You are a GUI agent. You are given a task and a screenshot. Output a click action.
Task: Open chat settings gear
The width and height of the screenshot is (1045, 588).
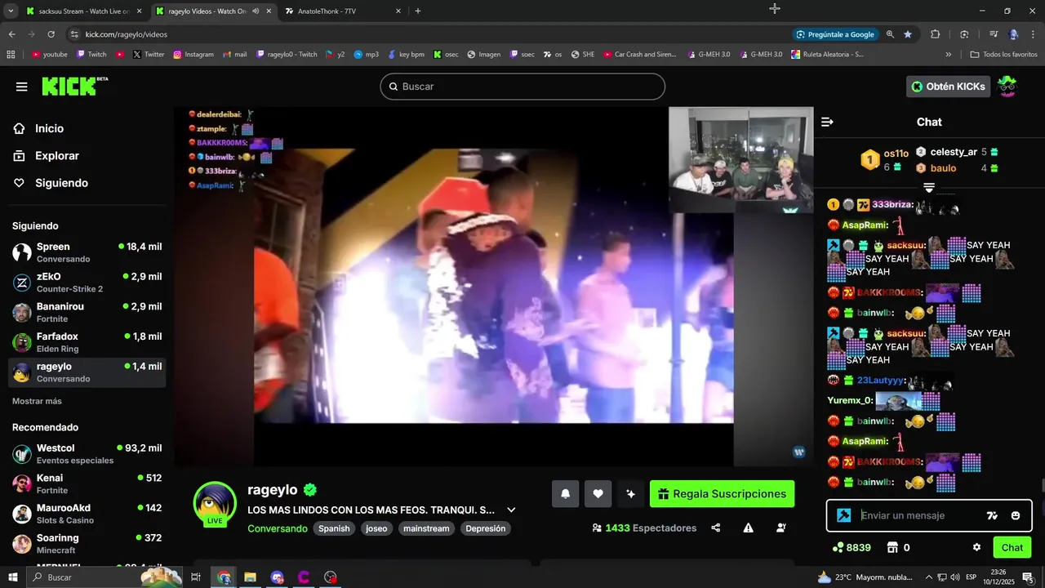[976, 547]
